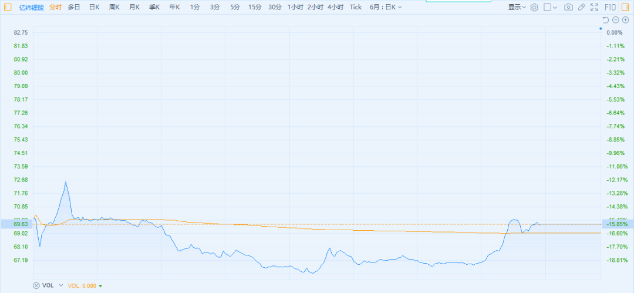Click the 亿纬锂能 stock name
The width and height of the screenshot is (634, 293).
coord(32,7)
